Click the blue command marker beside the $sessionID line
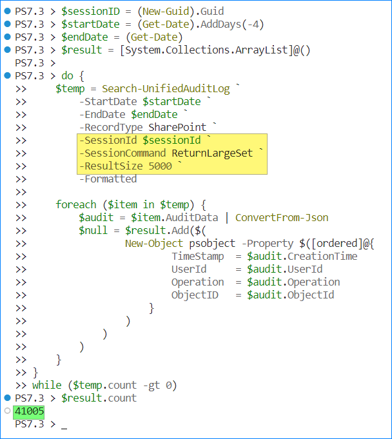The image size is (392, 439). coord(7,11)
